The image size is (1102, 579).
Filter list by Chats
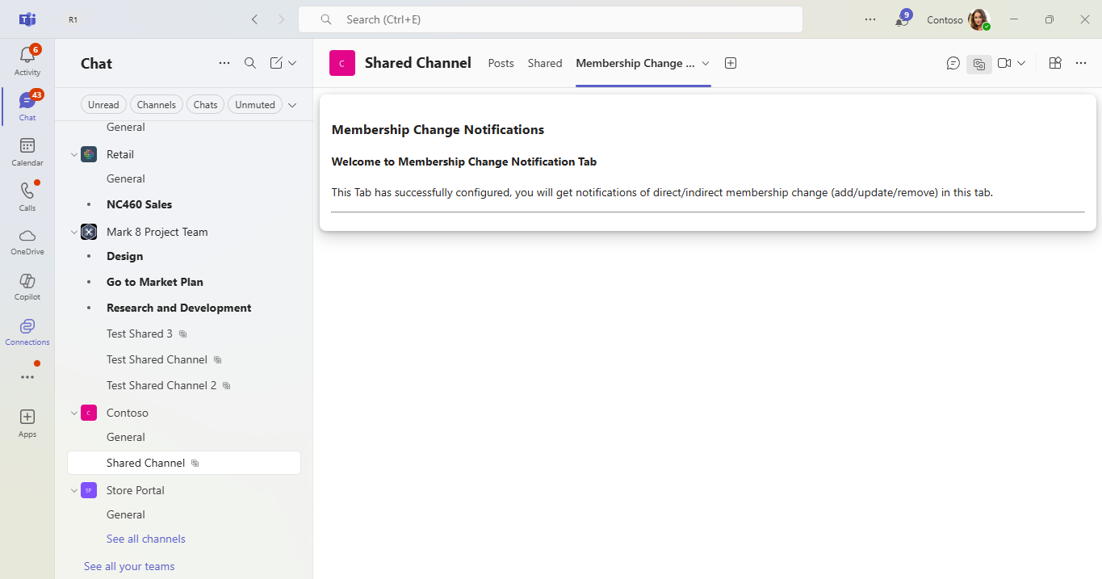(x=206, y=104)
